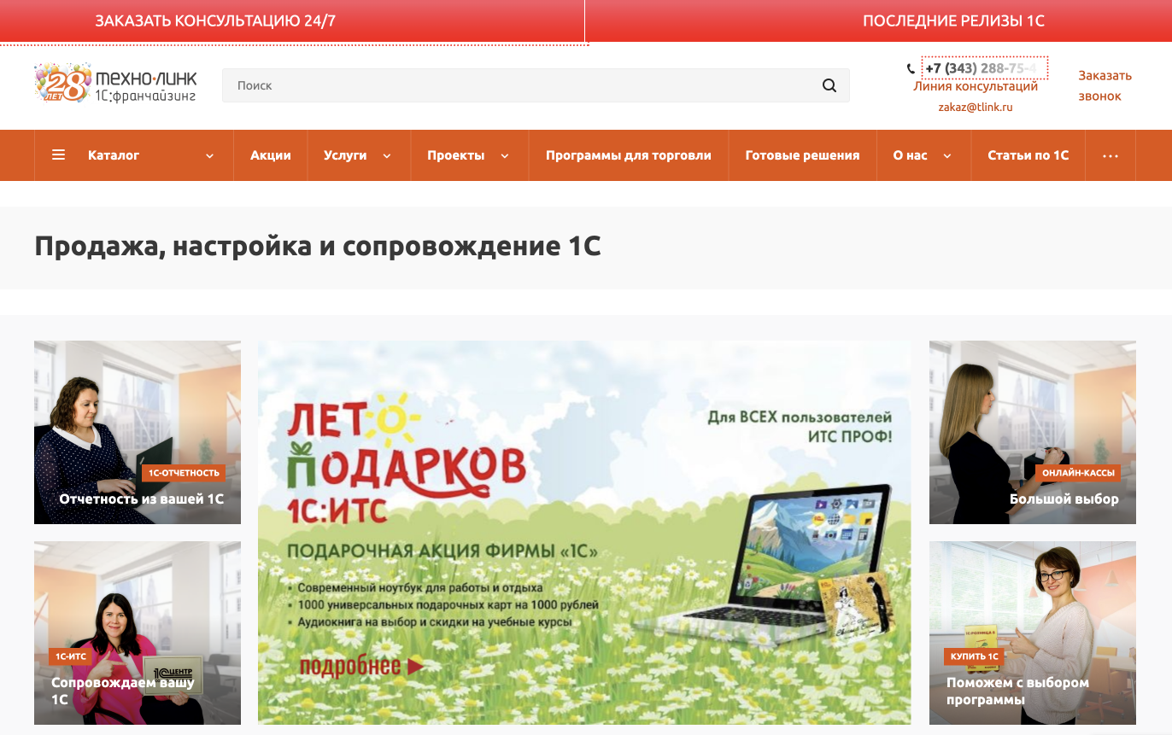The height and width of the screenshot is (735, 1172).
Task: Open Программы для торговли menu item
Action: (629, 155)
